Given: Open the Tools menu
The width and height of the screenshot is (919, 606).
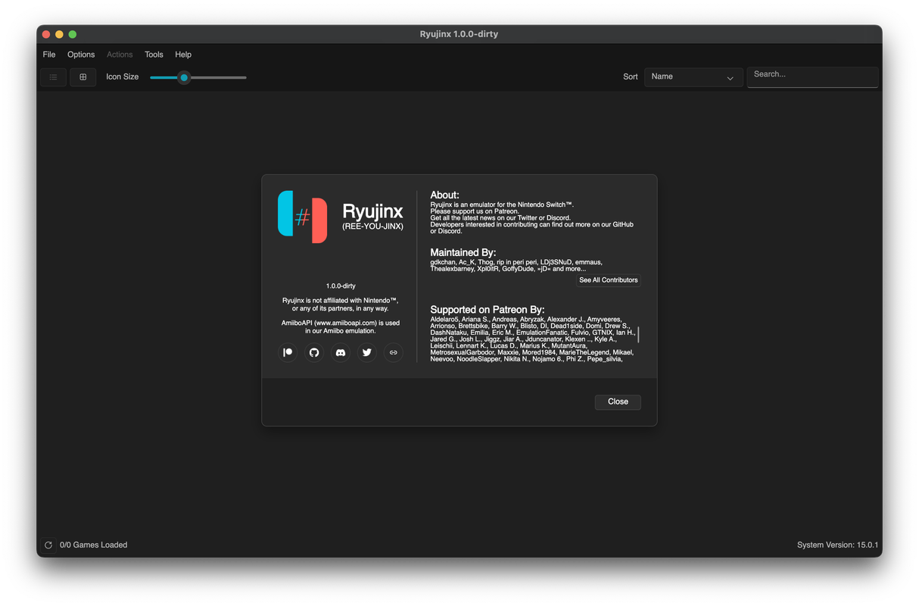Looking at the screenshot, I should 154,55.
